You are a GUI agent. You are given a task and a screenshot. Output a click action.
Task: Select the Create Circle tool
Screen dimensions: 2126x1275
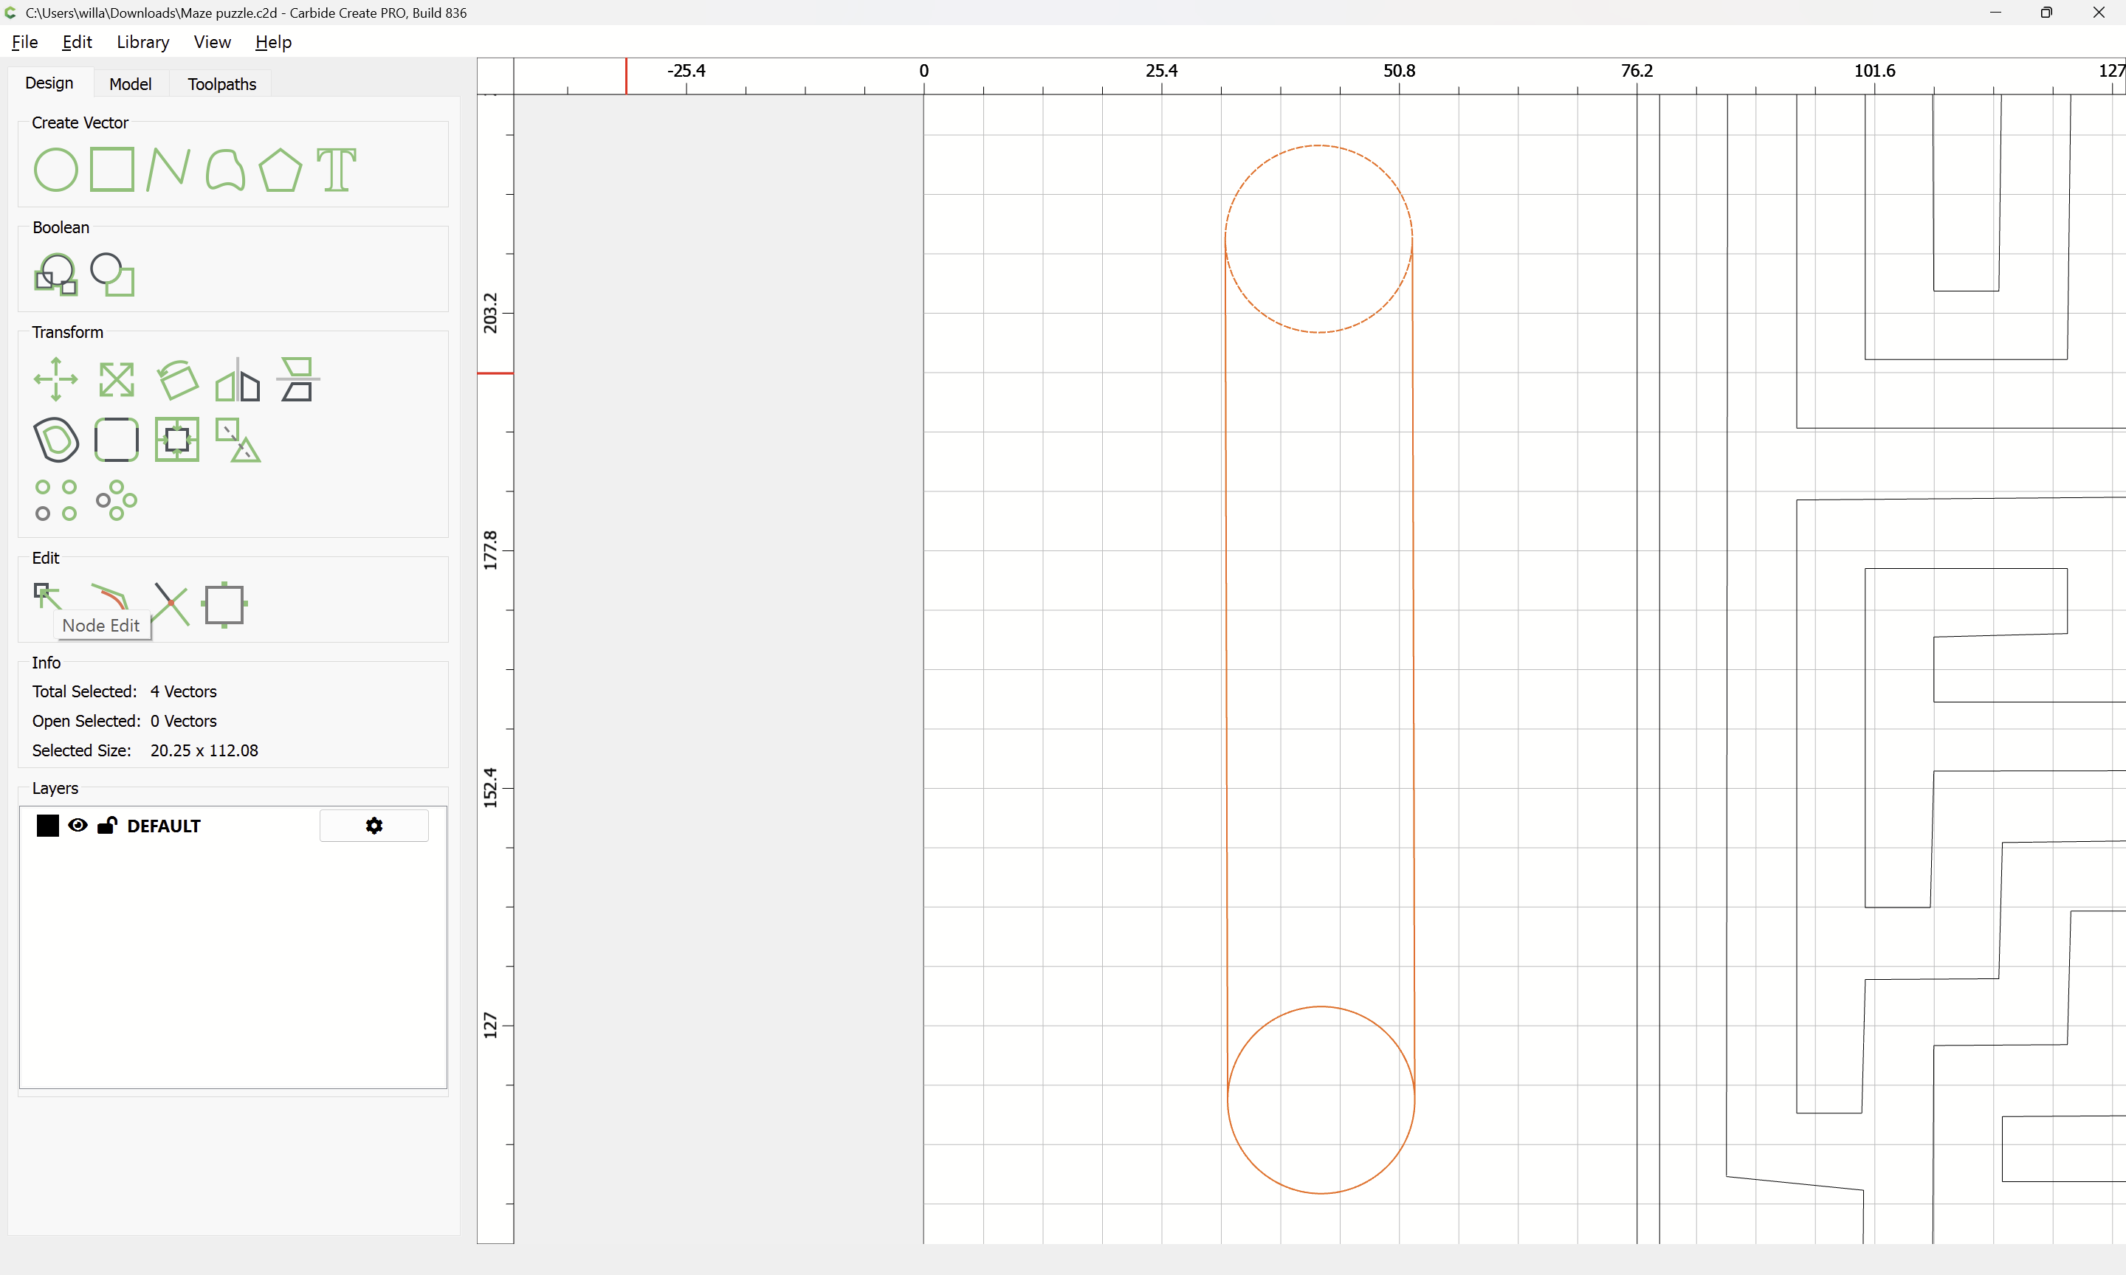tap(55, 169)
